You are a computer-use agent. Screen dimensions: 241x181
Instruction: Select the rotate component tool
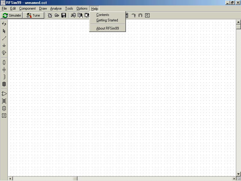pyautogui.click(x=4, y=24)
